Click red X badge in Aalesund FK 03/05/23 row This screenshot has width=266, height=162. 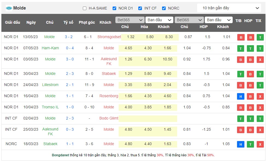(260, 60)
